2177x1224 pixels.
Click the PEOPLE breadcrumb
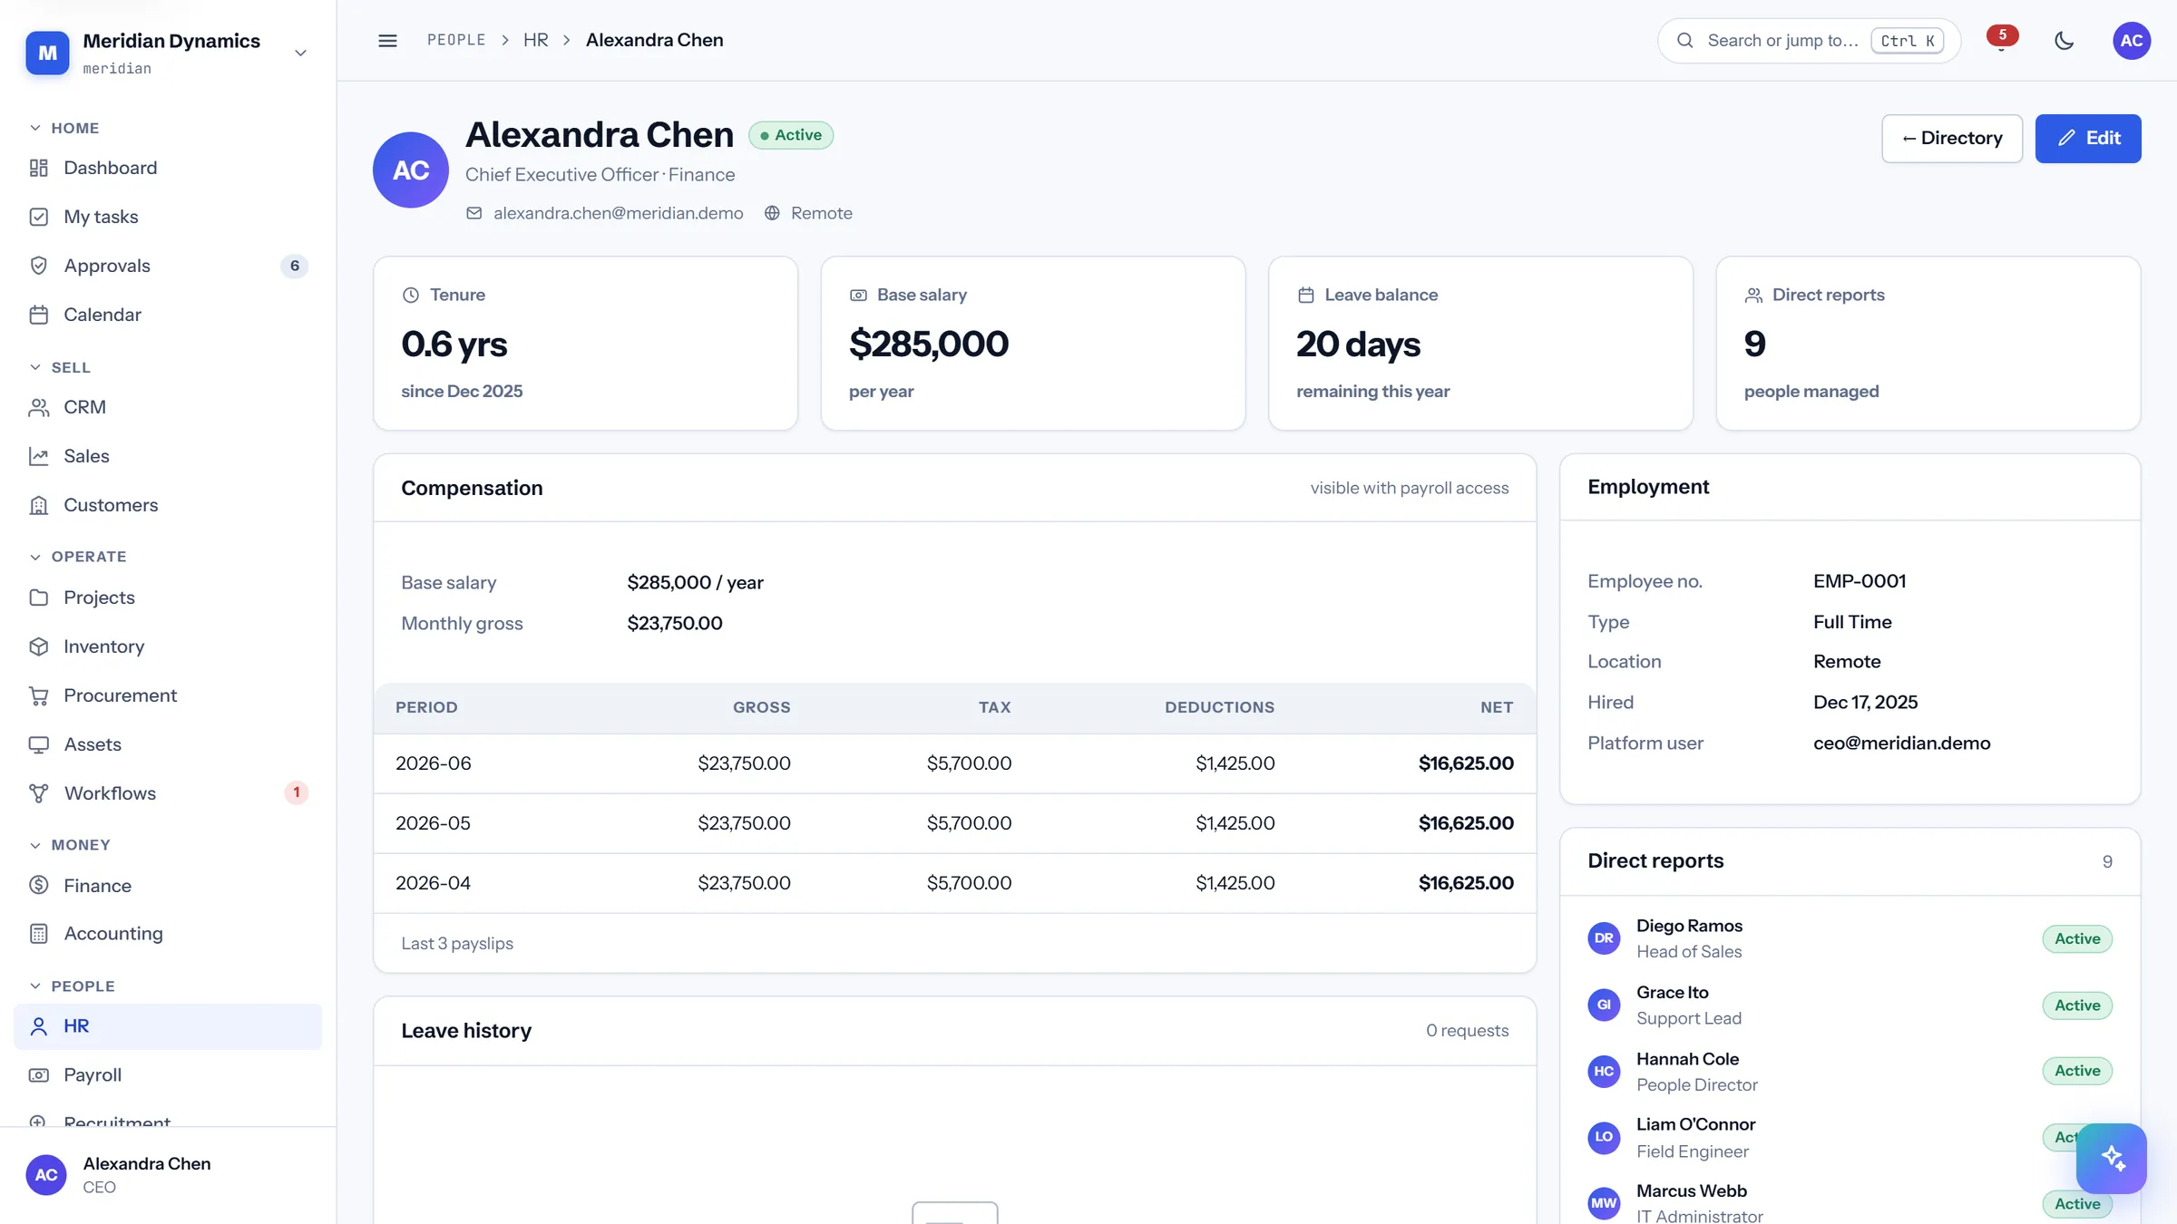[456, 41]
